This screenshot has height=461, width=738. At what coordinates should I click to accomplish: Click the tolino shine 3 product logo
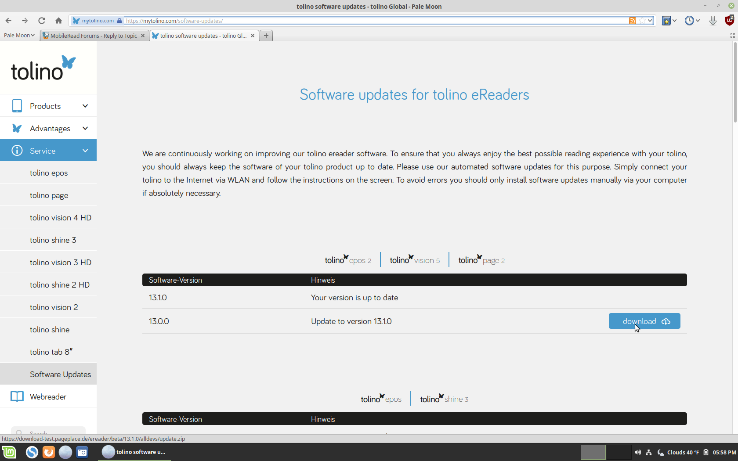(444, 399)
